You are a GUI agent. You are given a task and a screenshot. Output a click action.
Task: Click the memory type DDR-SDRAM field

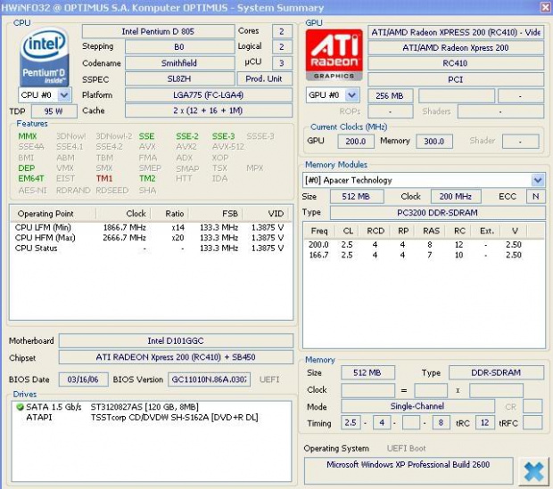click(x=496, y=372)
